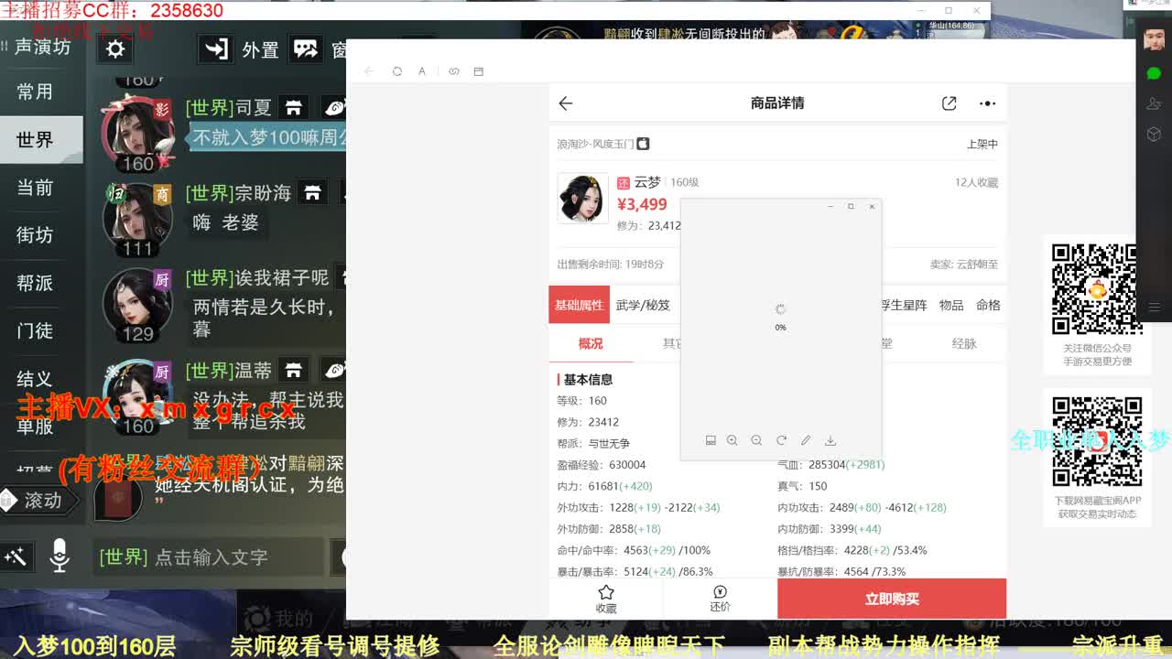
Task: Activate the microphone voice input
Action: (x=60, y=556)
